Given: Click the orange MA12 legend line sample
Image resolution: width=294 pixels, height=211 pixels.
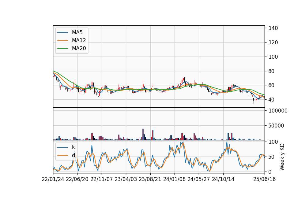Looking at the screenshot, I should pos(62,40).
